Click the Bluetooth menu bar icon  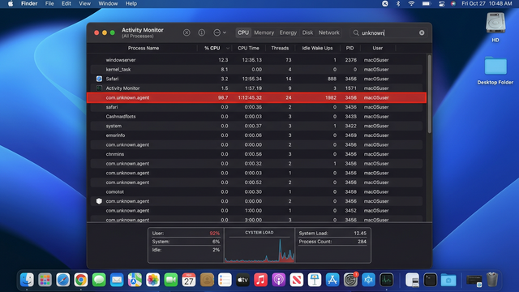tap(398, 3)
